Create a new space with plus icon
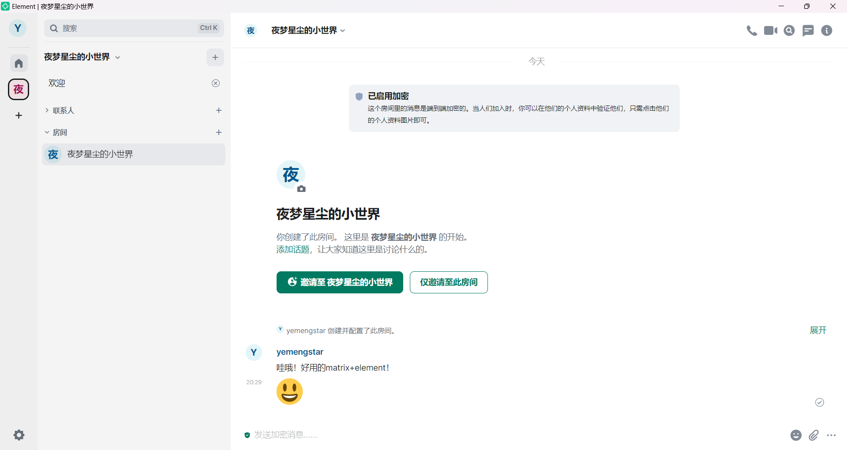 point(19,116)
